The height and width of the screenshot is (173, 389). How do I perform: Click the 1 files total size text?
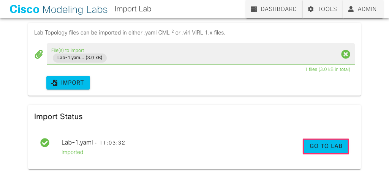(327, 69)
